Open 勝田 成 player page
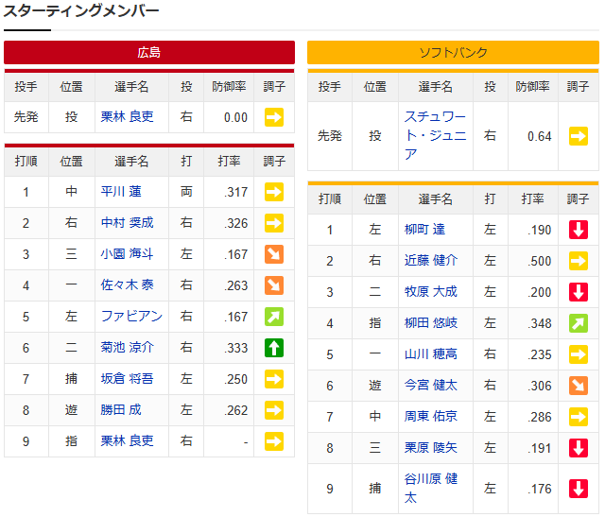Image resolution: width=605 pixels, height=517 pixels. pos(121,410)
